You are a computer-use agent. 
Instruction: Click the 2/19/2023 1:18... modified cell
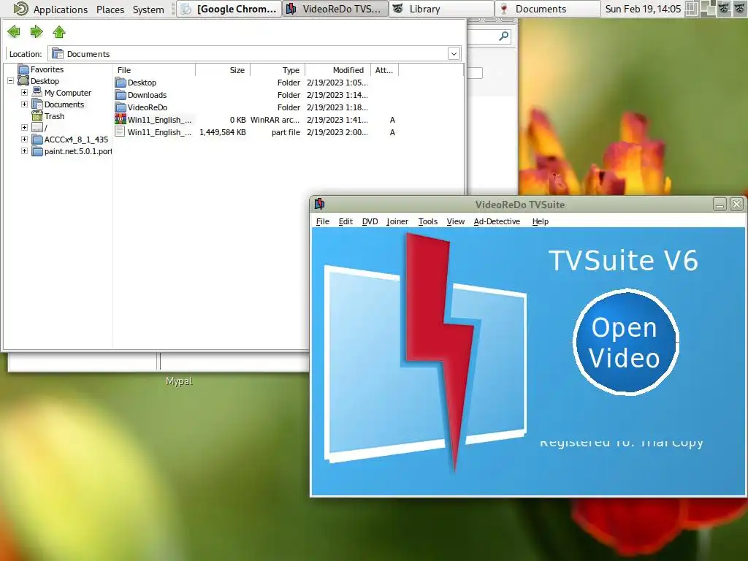pos(337,107)
